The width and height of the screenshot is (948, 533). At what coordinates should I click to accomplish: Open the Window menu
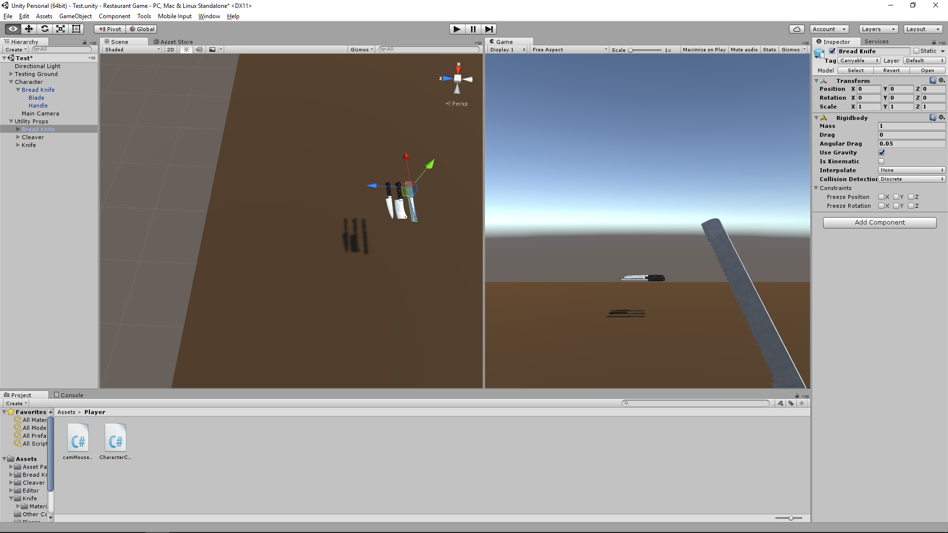(x=209, y=16)
